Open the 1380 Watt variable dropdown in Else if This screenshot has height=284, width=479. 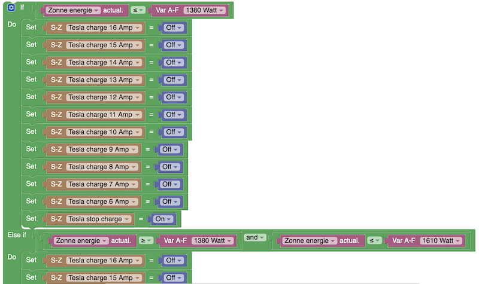[213, 241]
